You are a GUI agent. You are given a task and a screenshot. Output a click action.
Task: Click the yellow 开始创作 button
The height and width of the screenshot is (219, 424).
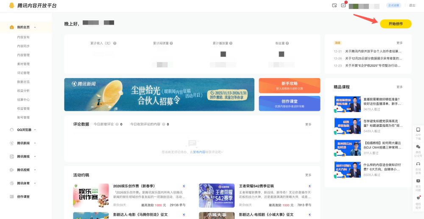pyautogui.click(x=396, y=24)
